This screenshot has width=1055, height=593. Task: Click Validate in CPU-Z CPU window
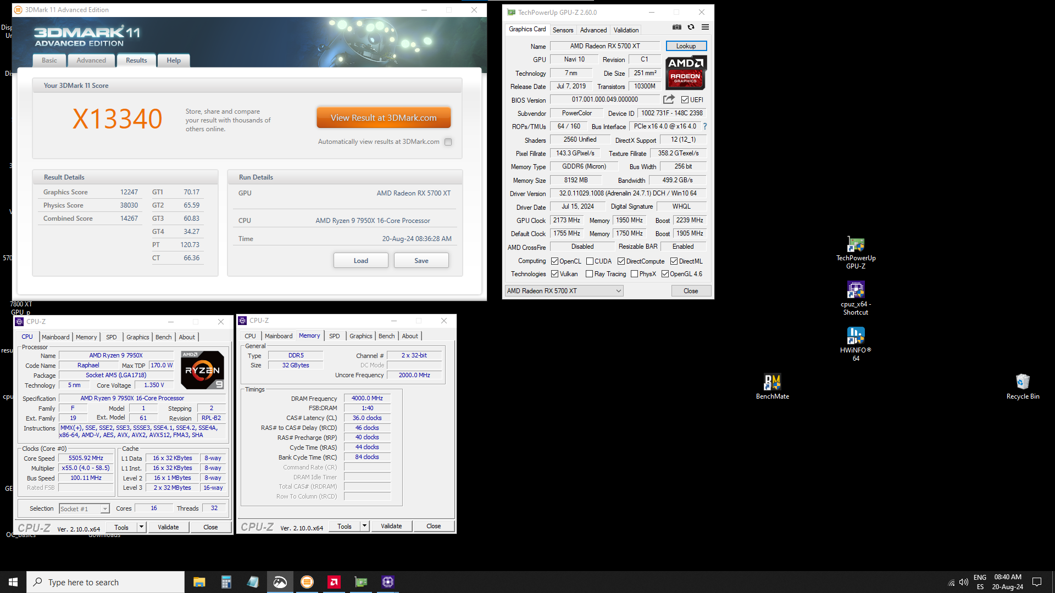[168, 527]
